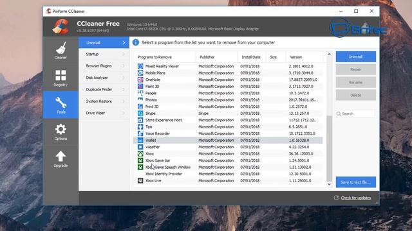Open the Uninstall tools tab

click(104, 42)
